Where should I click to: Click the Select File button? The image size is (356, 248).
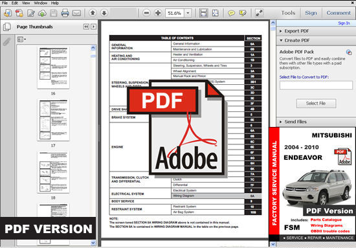(316, 104)
